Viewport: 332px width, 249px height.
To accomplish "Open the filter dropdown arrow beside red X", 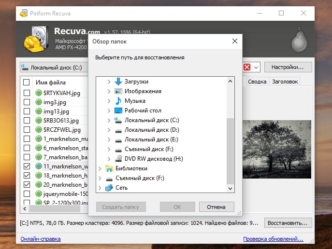I will point(256,68).
